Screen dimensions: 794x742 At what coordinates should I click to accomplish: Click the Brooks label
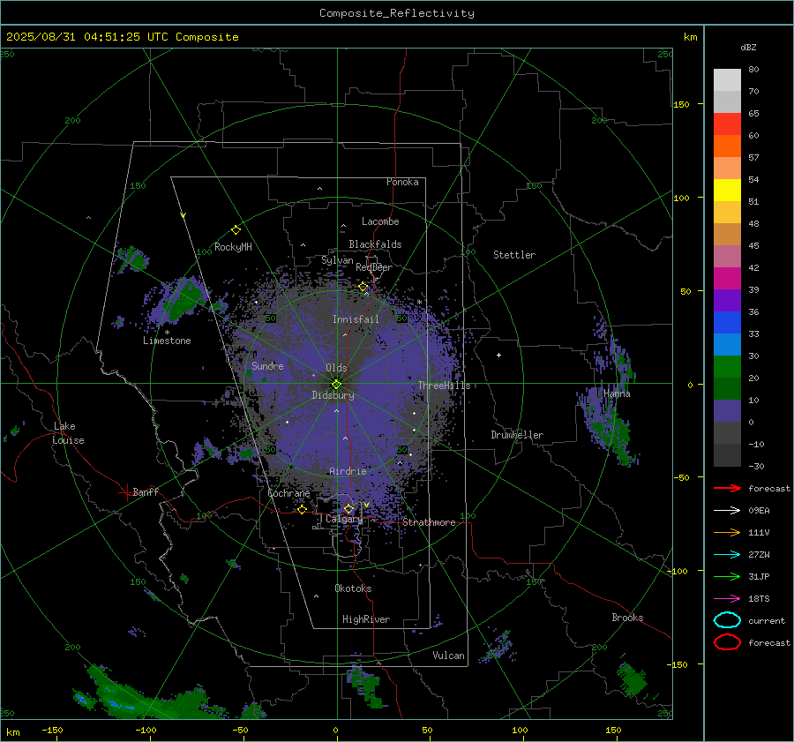(627, 618)
